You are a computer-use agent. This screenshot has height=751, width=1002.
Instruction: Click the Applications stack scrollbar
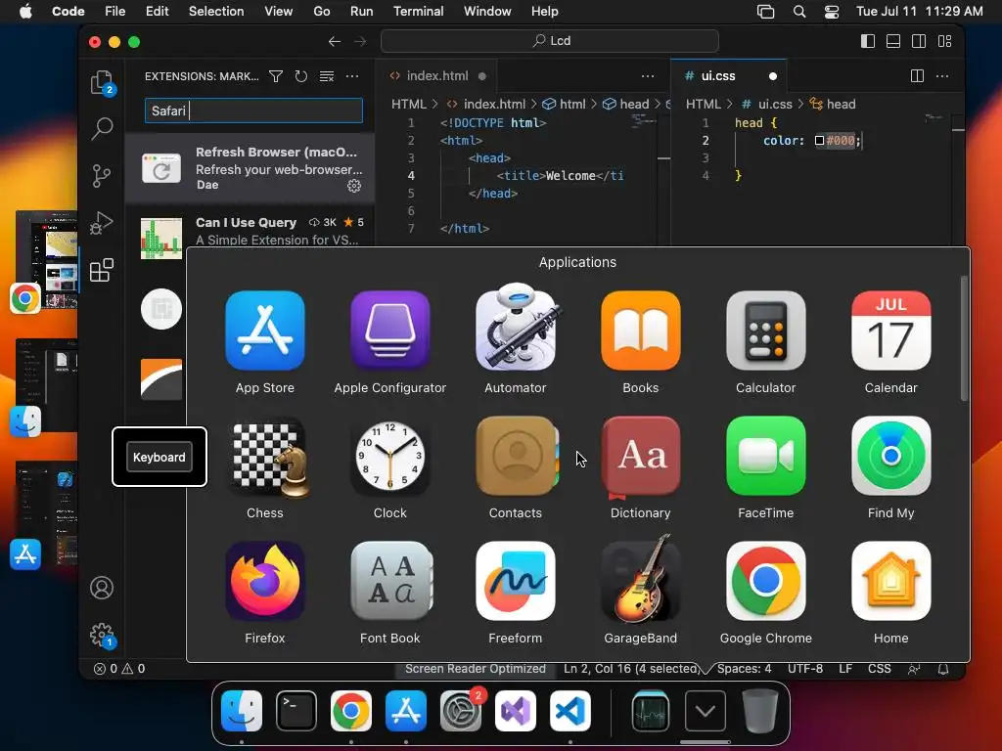point(964,338)
